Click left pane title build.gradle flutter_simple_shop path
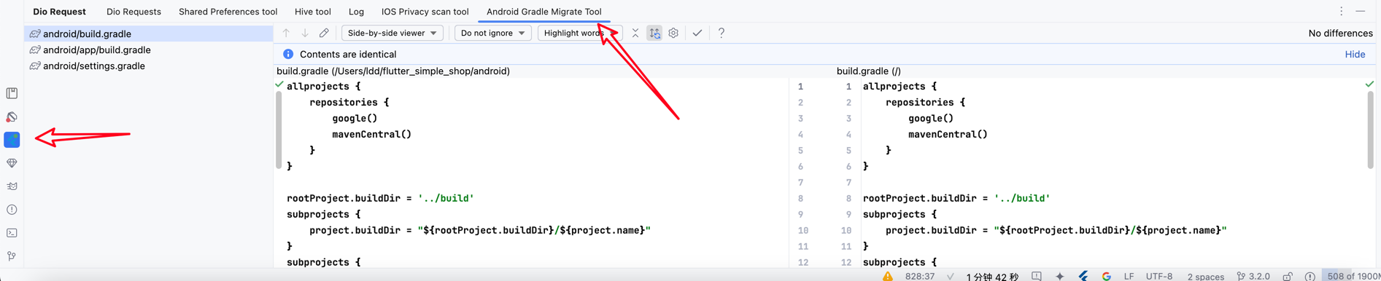The image size is (1381, 281). click(393, 71)
